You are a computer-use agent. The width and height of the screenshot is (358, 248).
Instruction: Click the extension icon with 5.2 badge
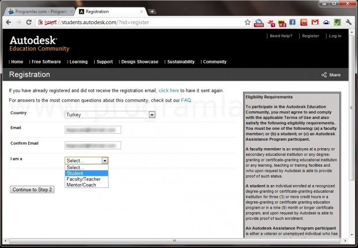point(282,23)
